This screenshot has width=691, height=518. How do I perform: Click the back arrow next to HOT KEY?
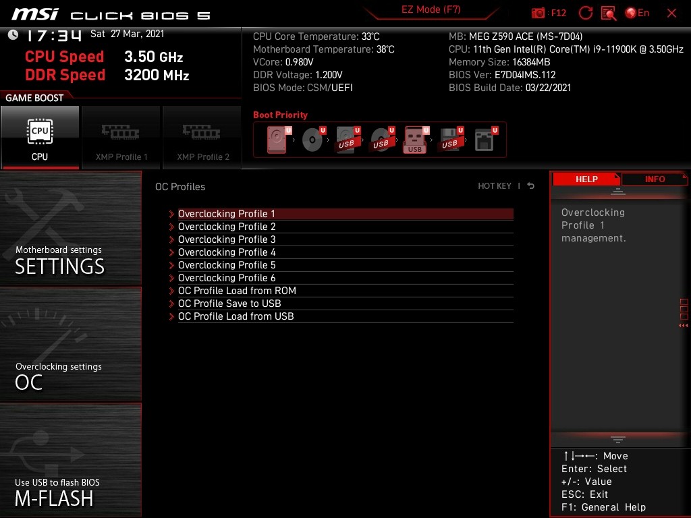click(530, 186)
